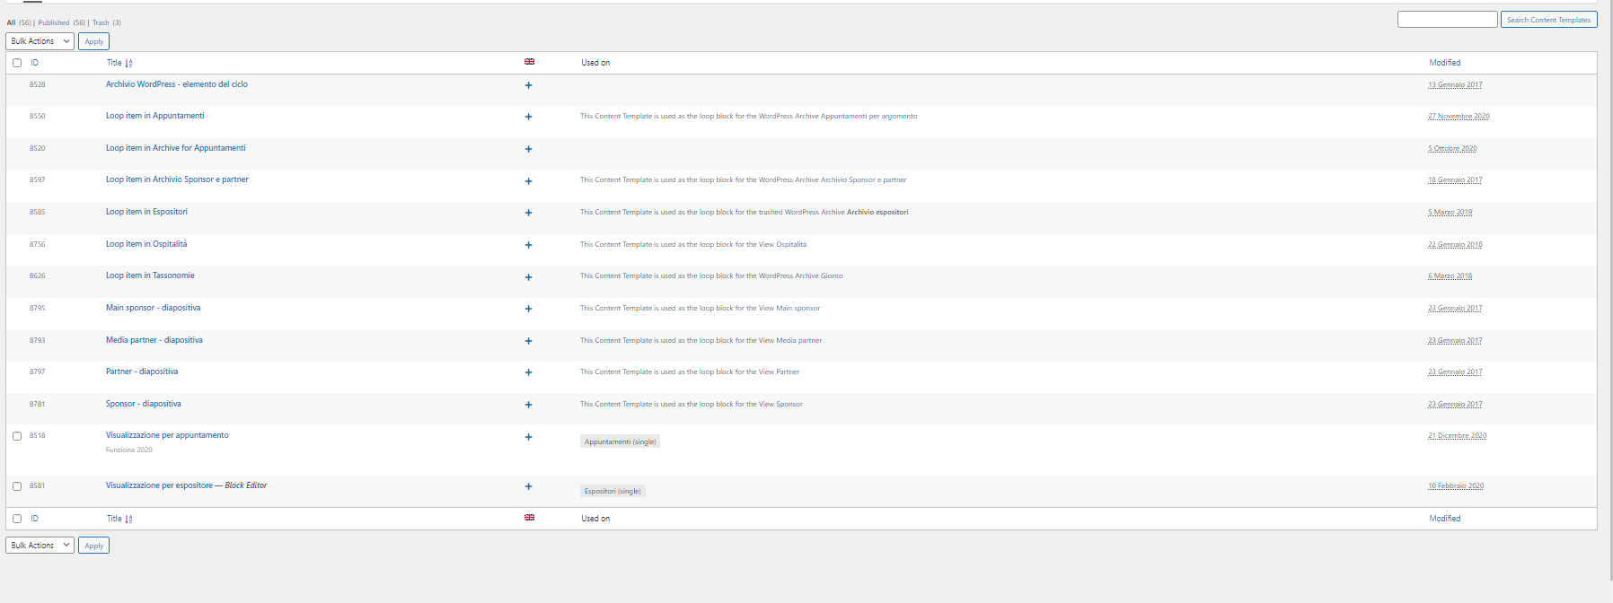The image size is (1613, 603).
Task: Click the date 5 Ottobre 2020
Action: tap(1452, 149)
